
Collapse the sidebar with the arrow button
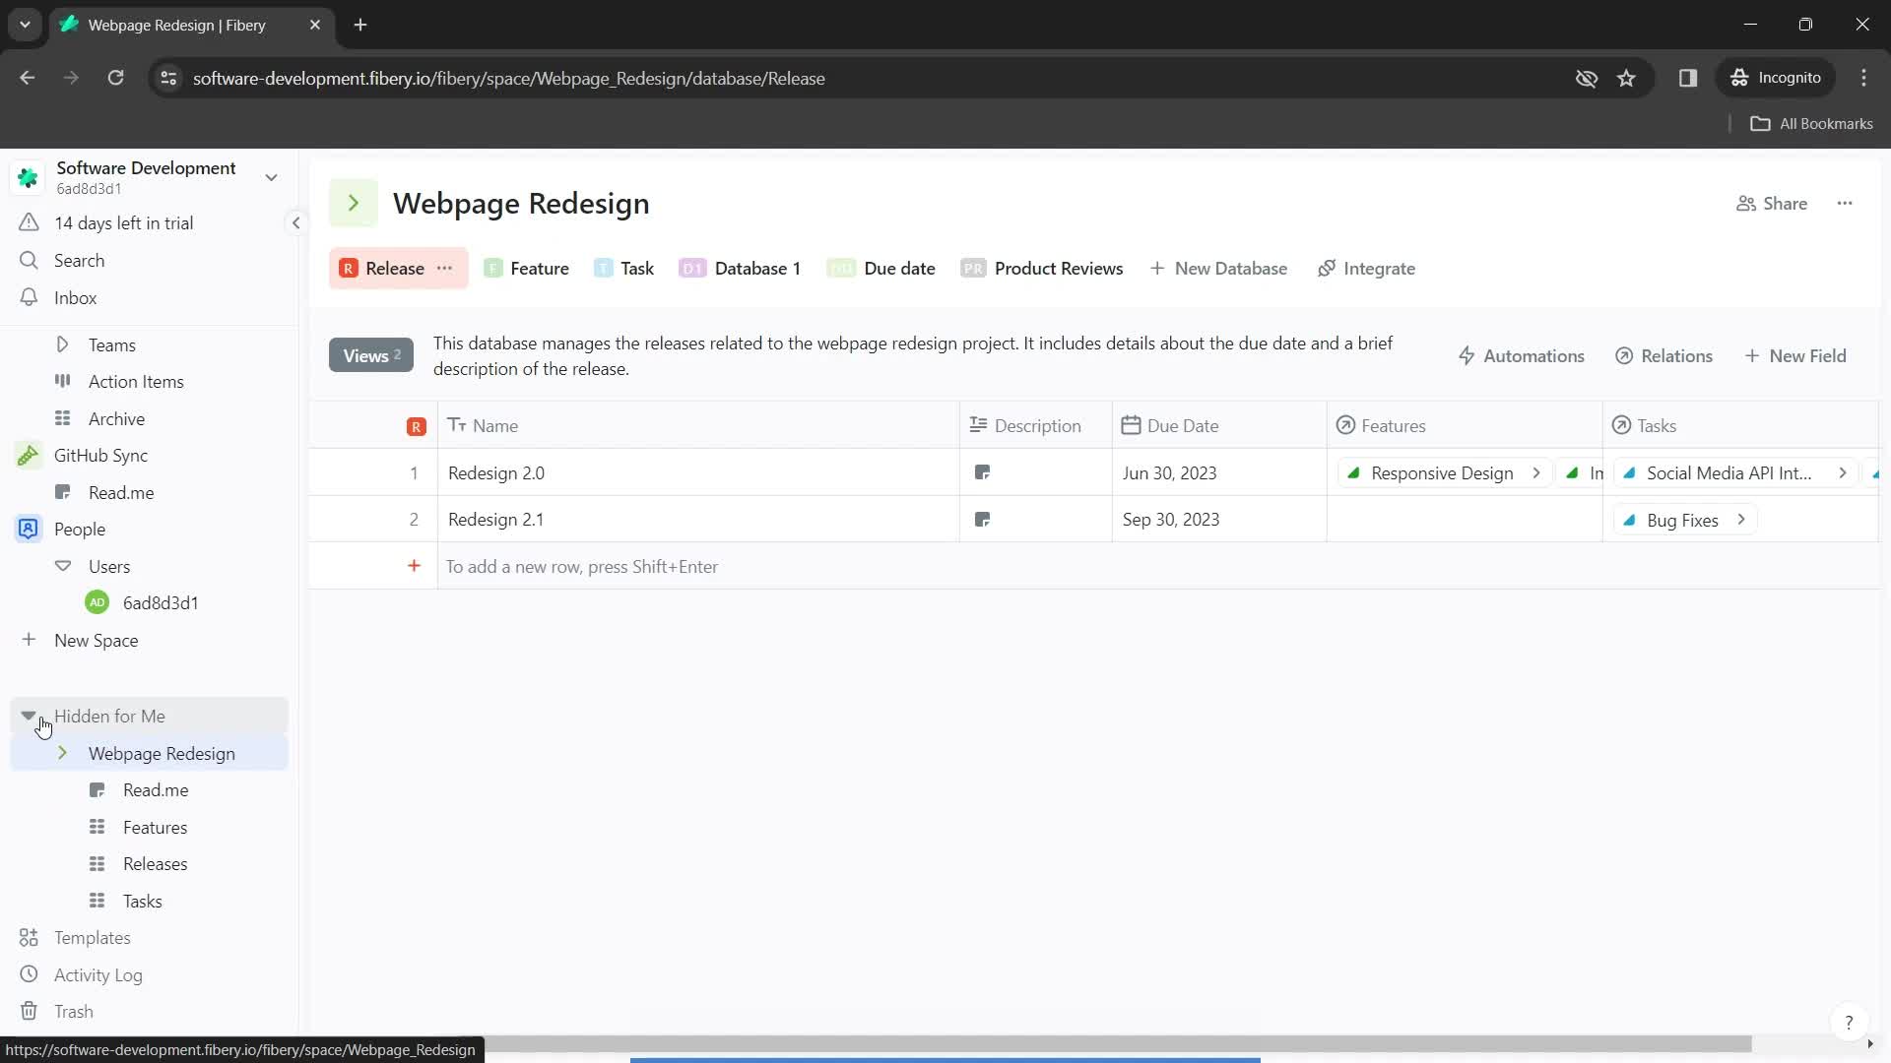coord(295,223)
